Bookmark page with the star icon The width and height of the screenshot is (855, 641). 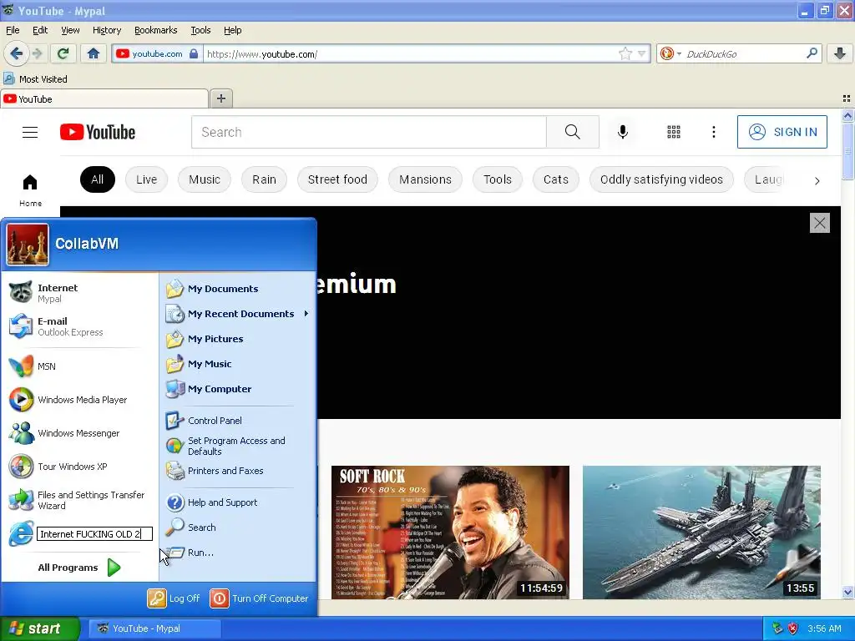click(x=625, y=53)
